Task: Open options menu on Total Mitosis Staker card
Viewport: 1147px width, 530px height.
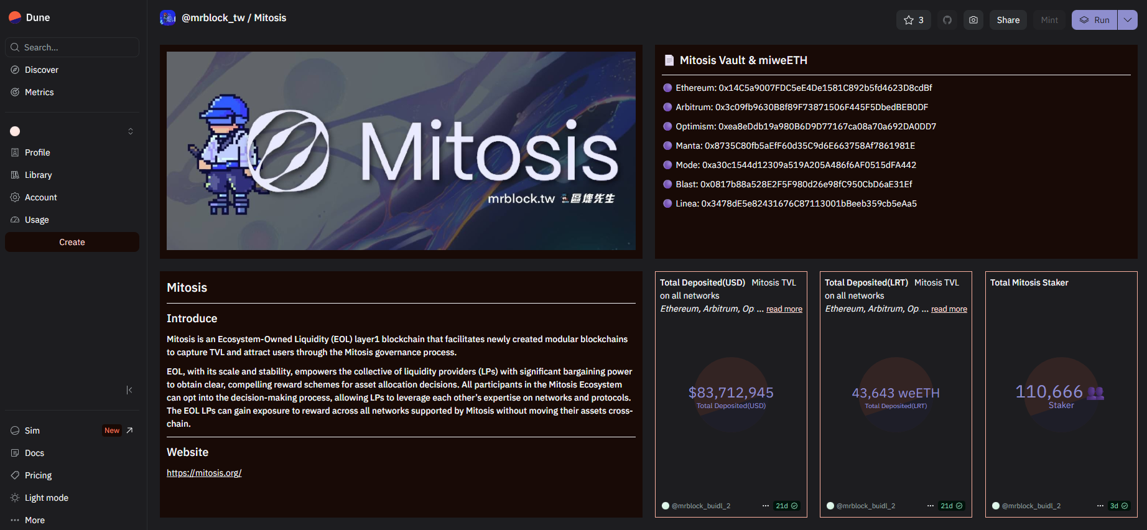Action: pos(1100,506)
